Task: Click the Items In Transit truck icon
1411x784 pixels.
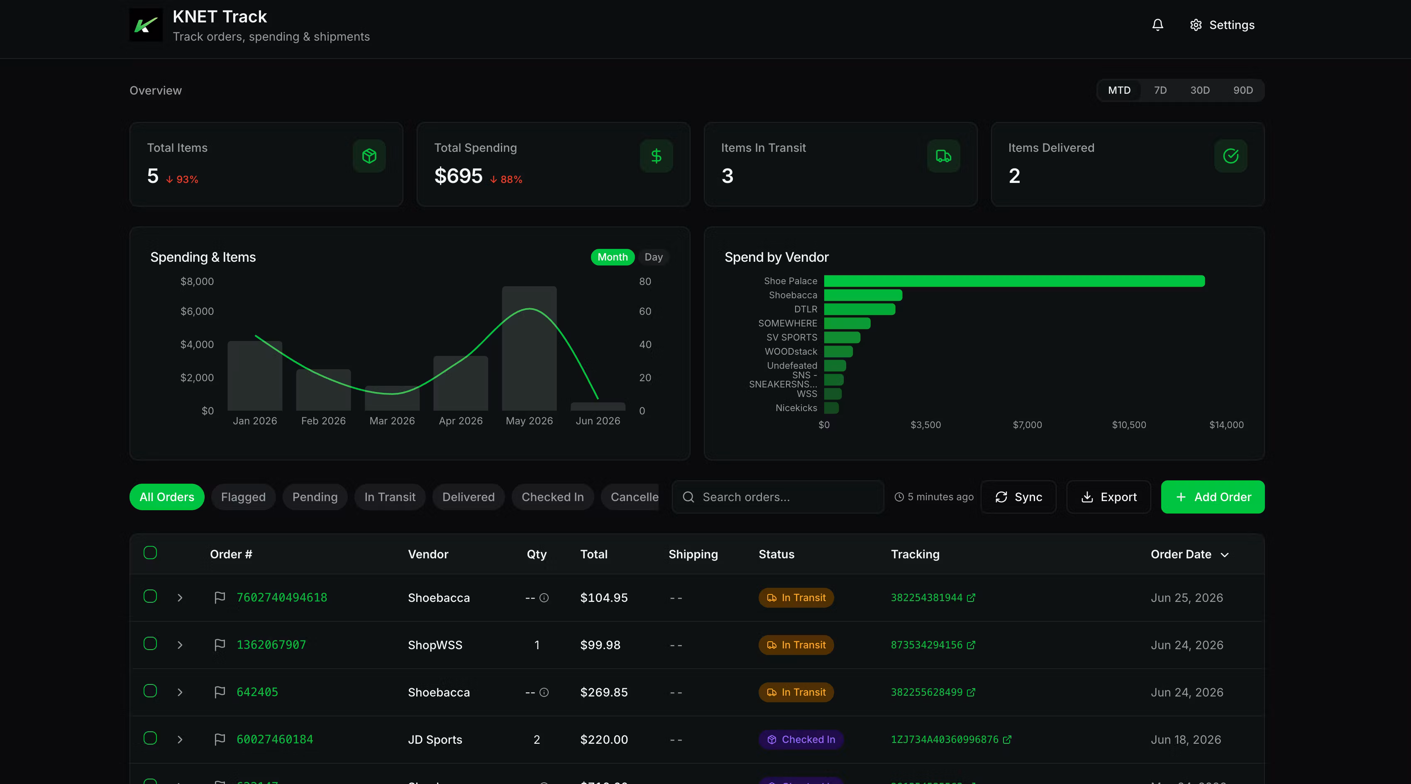Action: click(x=943, y=156)
